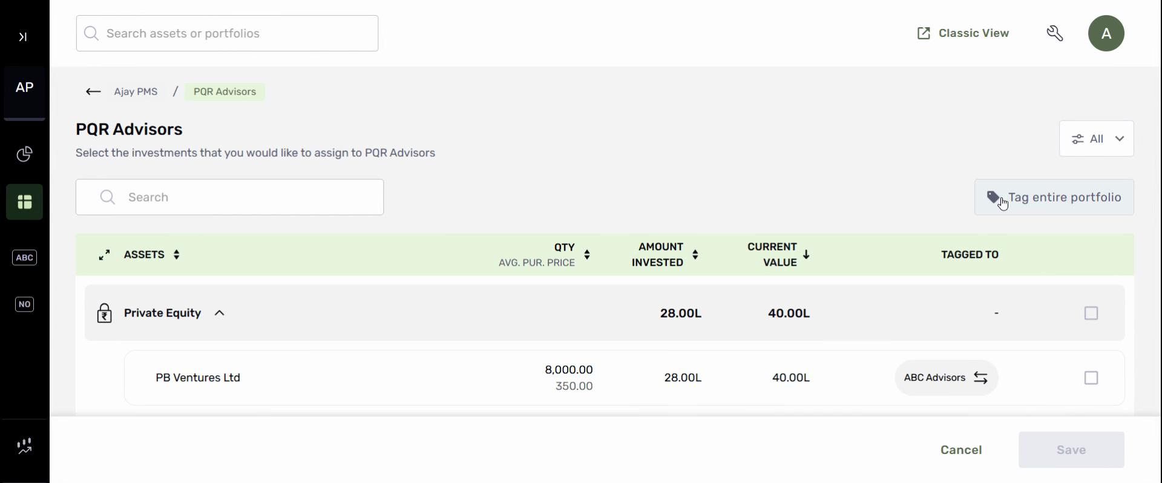Open the pie chart sidebar icon

24,154
